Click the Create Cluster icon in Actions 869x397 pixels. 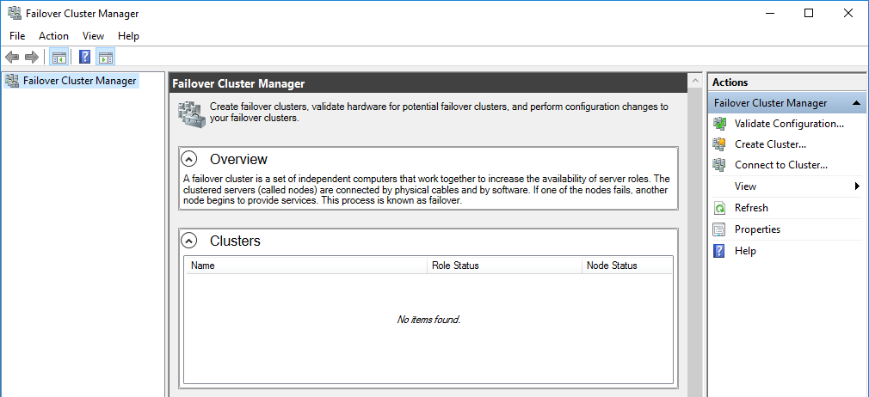(719, 144)
